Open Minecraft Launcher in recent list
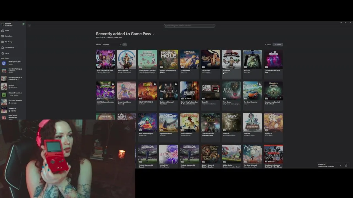Screen dimensions: 353x198 [x=13, y=94]
